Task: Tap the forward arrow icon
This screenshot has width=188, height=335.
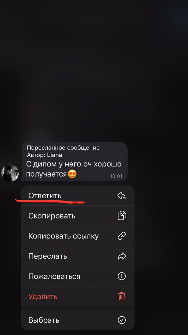Action: [122, 256]
